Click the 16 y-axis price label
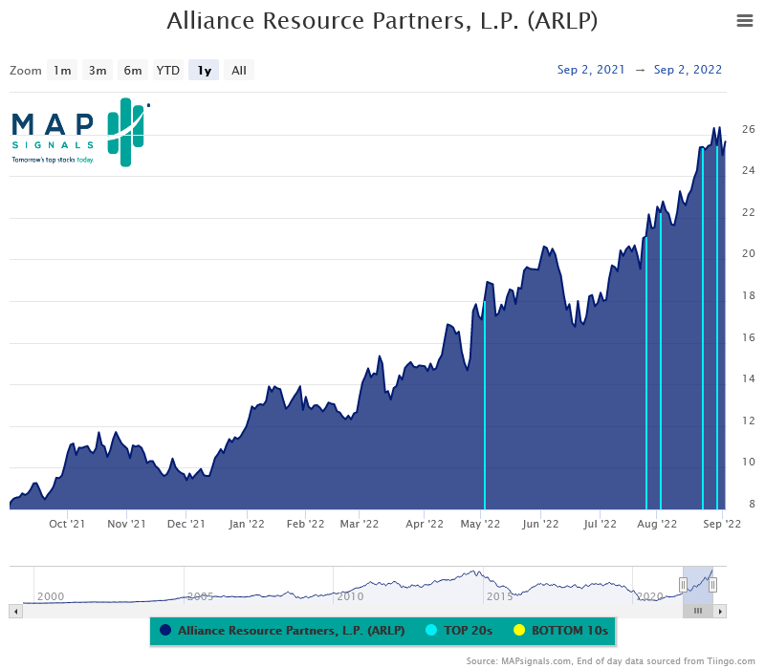Image resolution: width=765 pixels, height=669 pixels. click(x=749, y=337)
